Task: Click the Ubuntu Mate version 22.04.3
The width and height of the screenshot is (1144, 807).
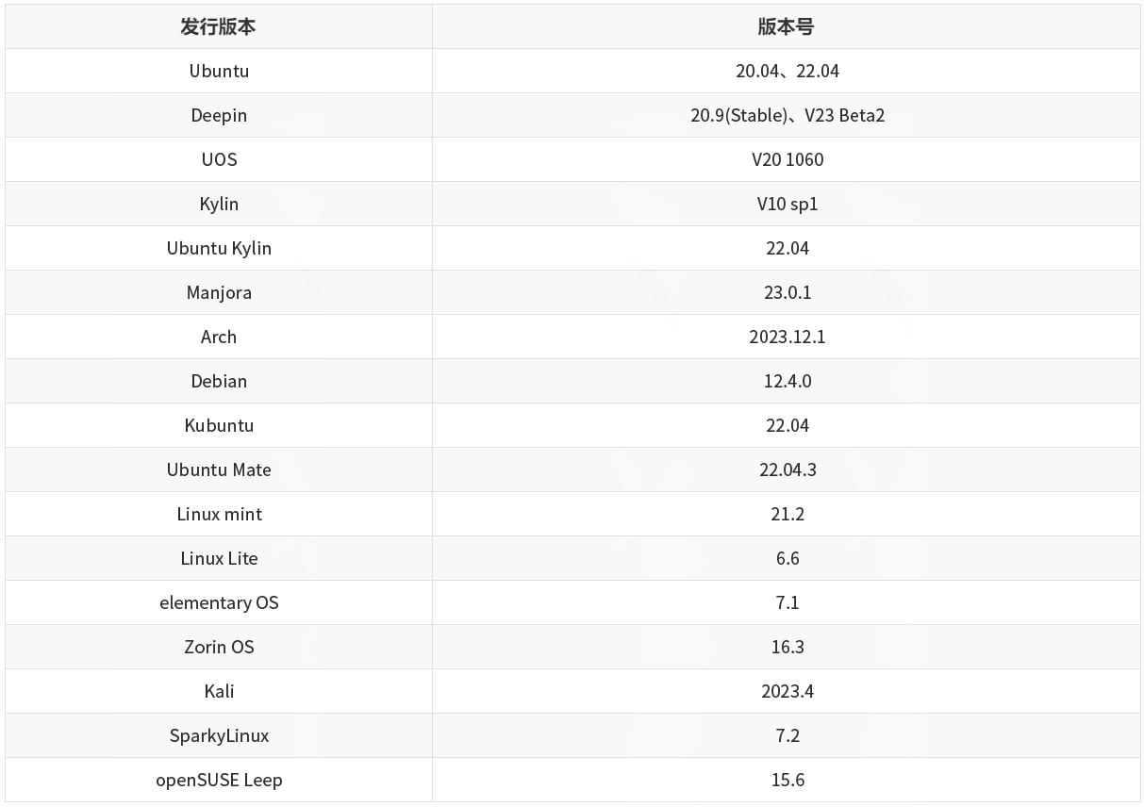Action: 787,469
